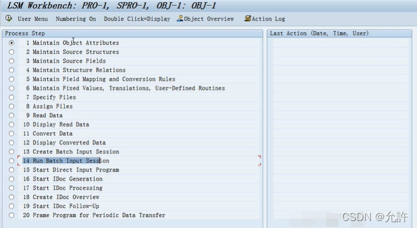Viewport: 417px width, 228px height.
Task: Select radio for Read Data
Action: coord(11,115)
